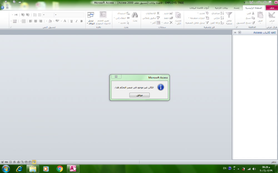The height and width of the screenshot is (173, 278).
Task: Align text left in the ribbon
Action: pos(31,21)
